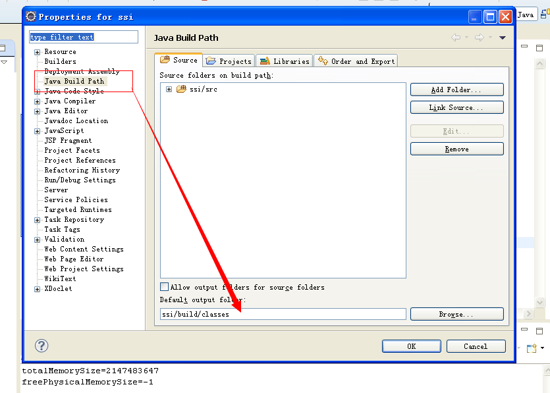Image resolution: width=550 pixels, height=393 pixels.
Task: Click the ssi/src source folder icon
Action: pyautogui.click(x=181, y=89)
